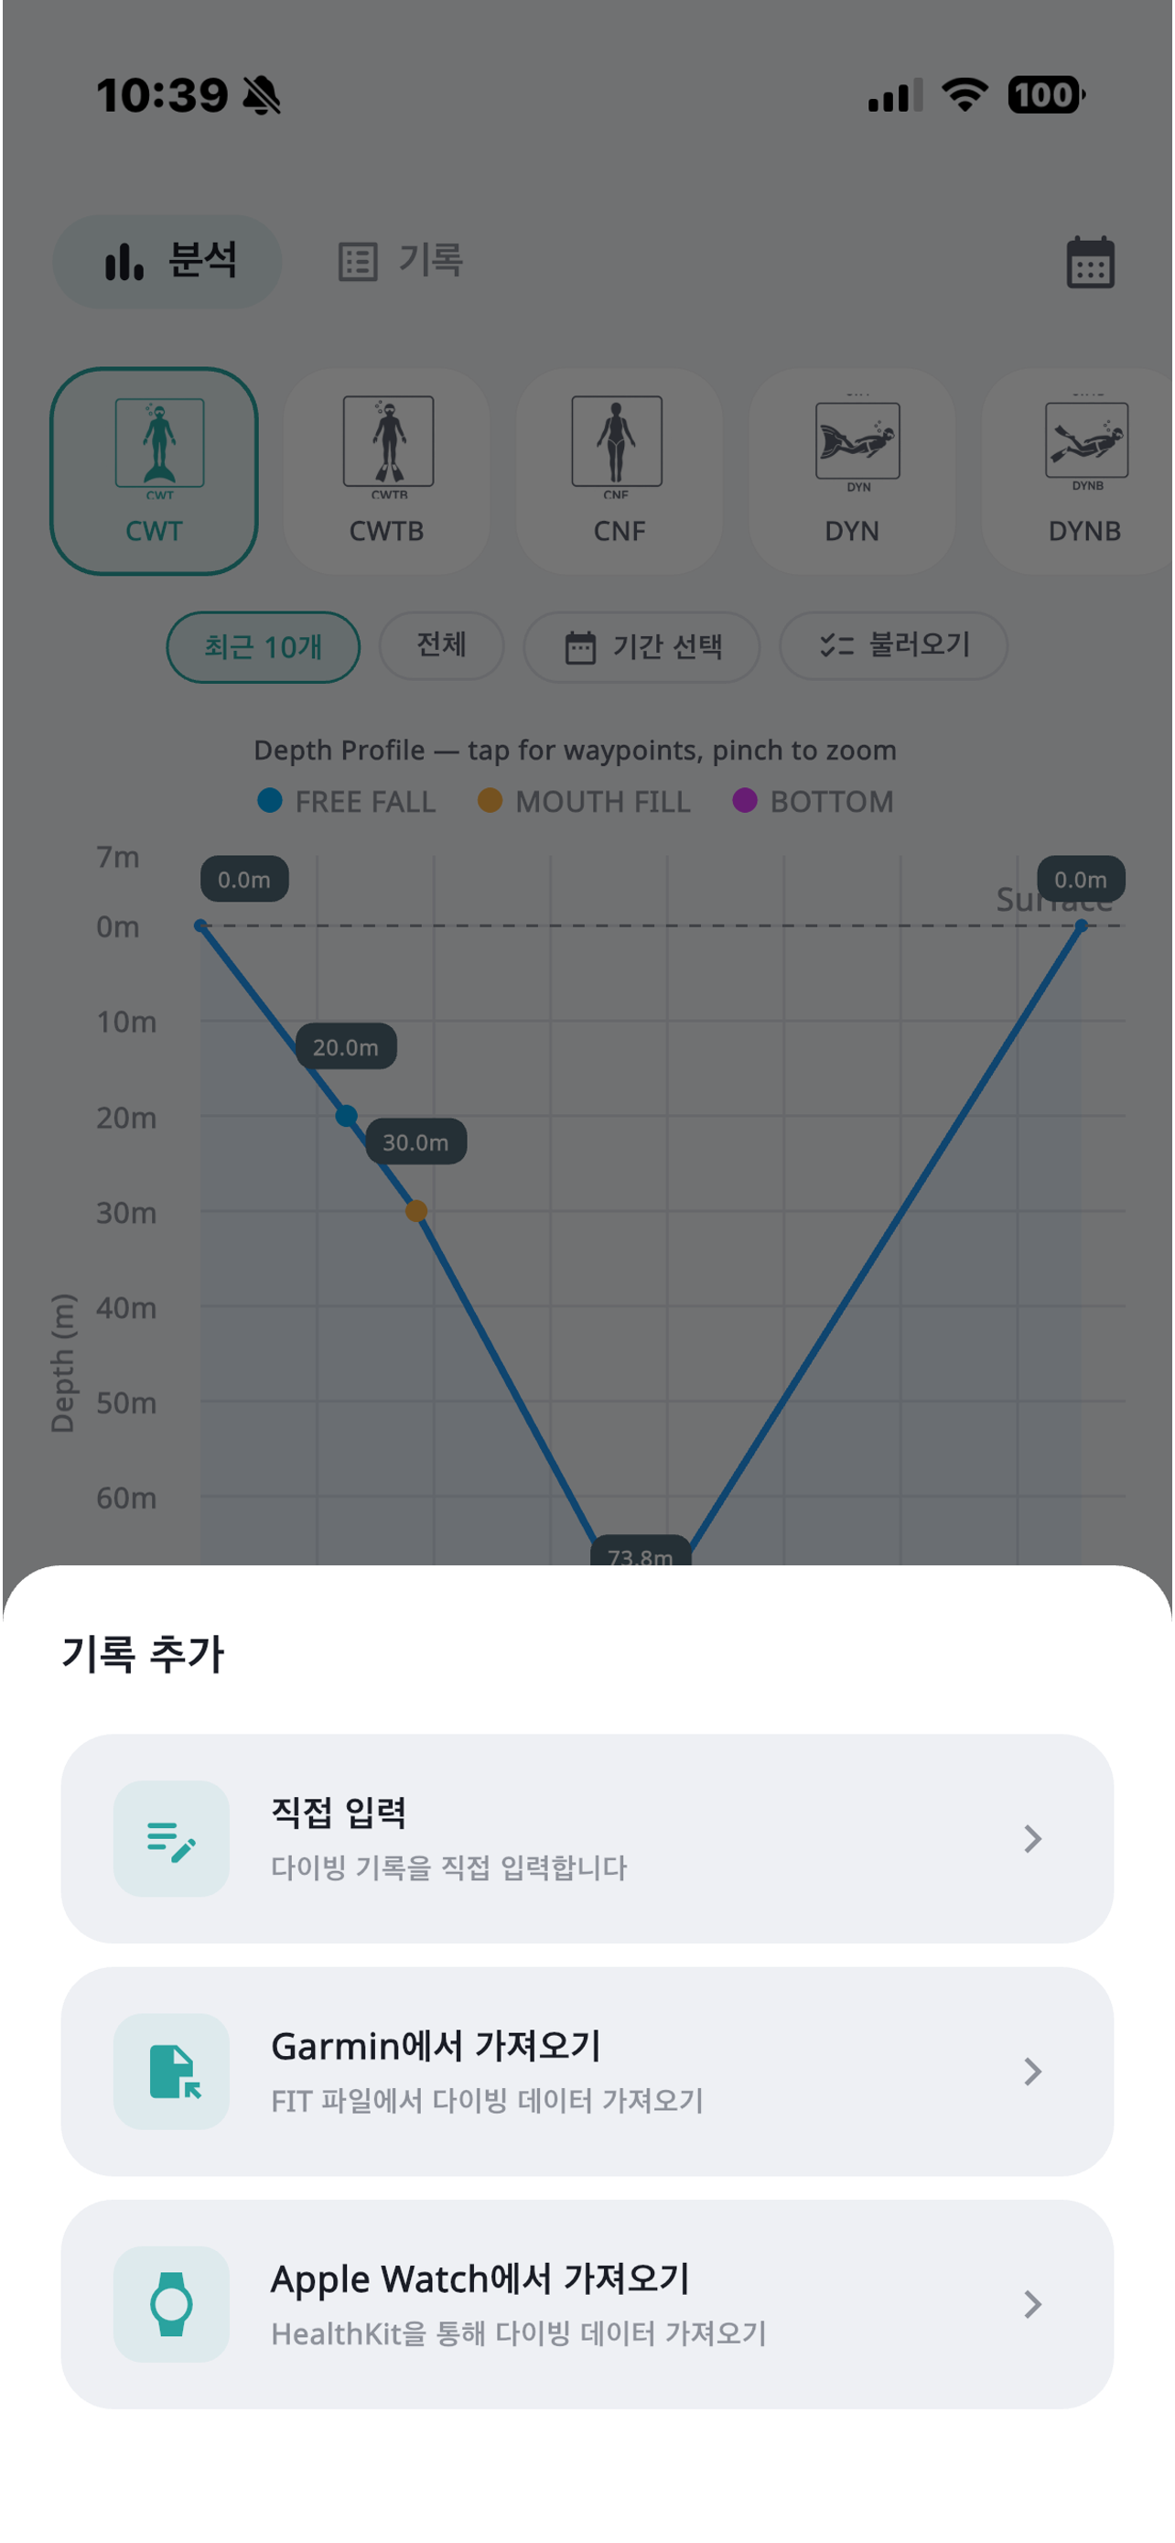Tap the Garmin FIT file import icon
Image resolution: width=1175 pixels, height=2543 pixels.
pyautogui.click(x=172, y=2072)
